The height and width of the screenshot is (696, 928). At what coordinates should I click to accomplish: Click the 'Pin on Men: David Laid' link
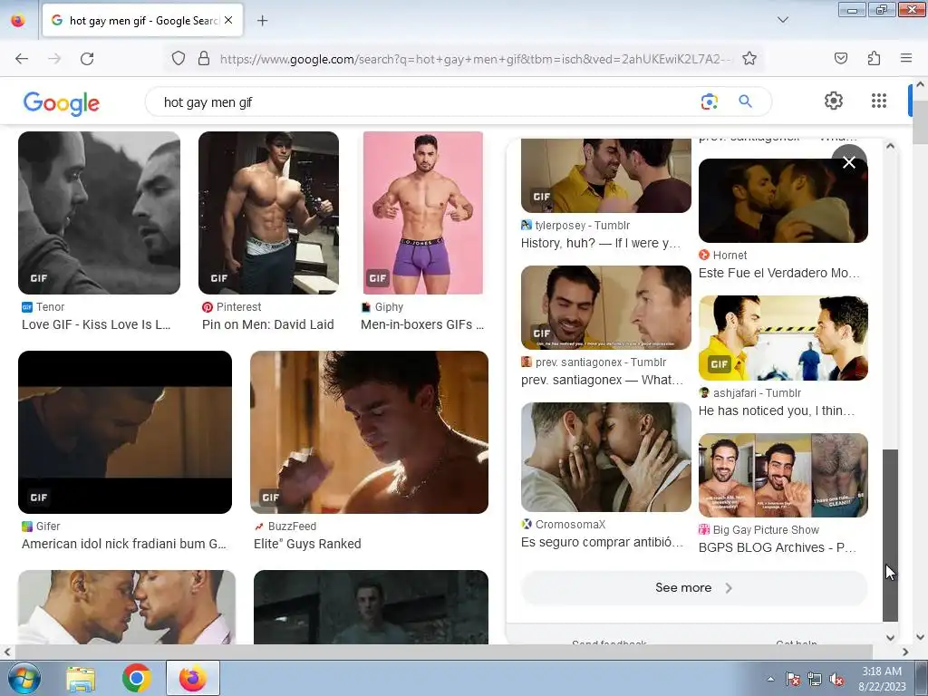(268, 324)
